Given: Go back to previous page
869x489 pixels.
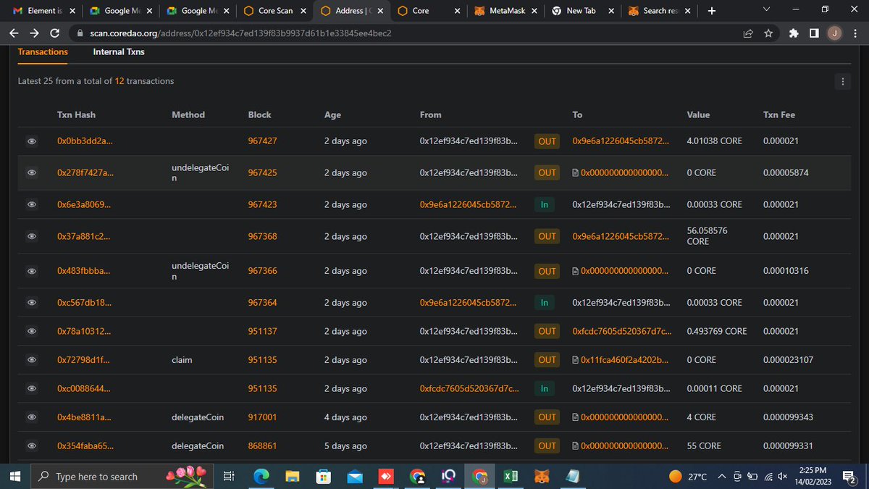Looking at the screenshot, I should click(14, 33).
